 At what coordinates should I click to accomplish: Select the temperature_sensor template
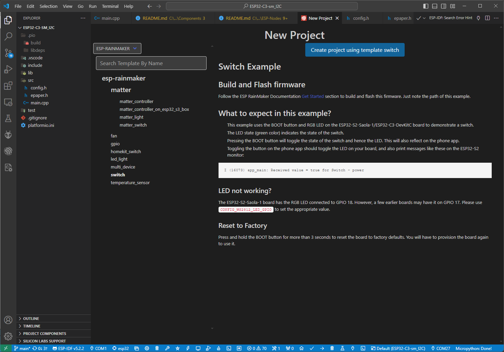130,182
